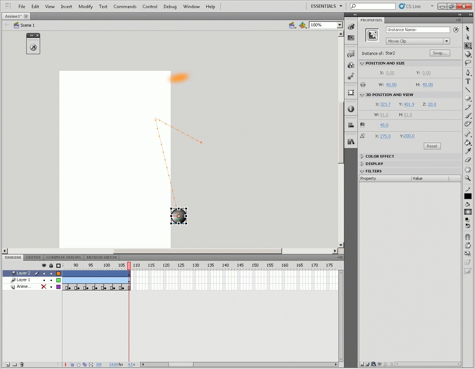Open the Movie Clip type dropdown
475x369 pixels.
point(418,41)
